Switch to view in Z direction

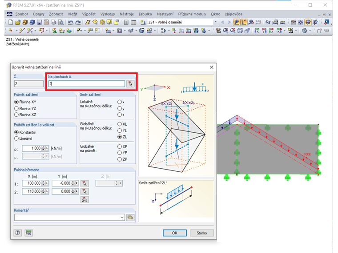click(x=271, y=31)
